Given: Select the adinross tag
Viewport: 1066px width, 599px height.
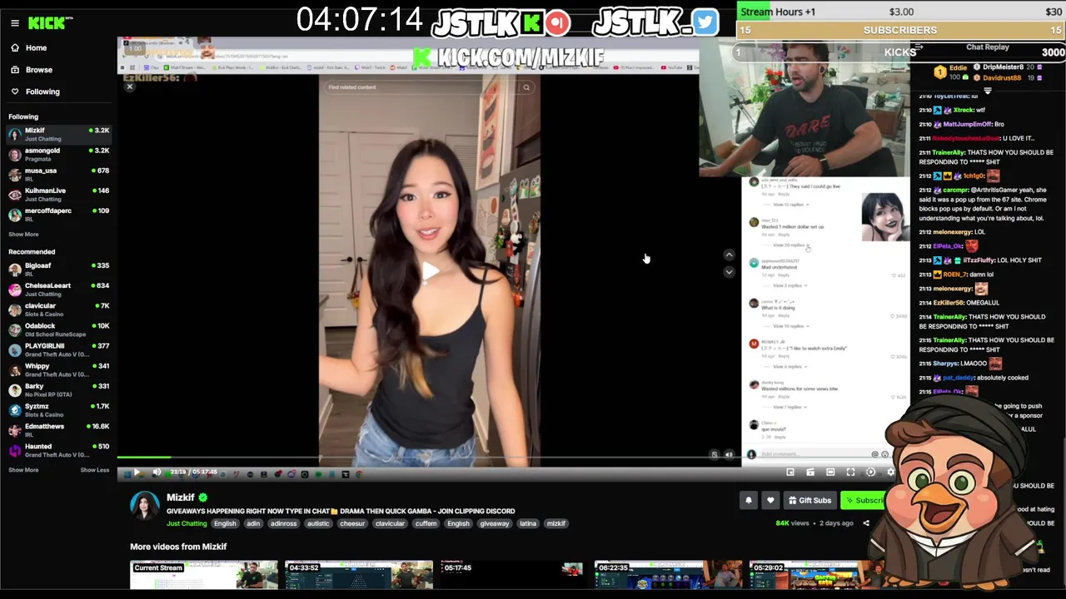Looking at the screenshot, I should [283, 523].
